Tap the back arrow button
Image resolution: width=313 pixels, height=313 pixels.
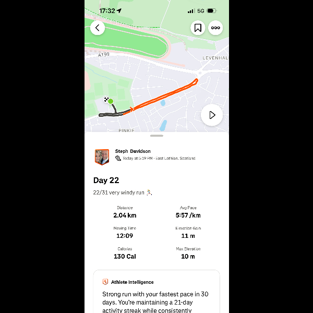[x=98, y=28]
